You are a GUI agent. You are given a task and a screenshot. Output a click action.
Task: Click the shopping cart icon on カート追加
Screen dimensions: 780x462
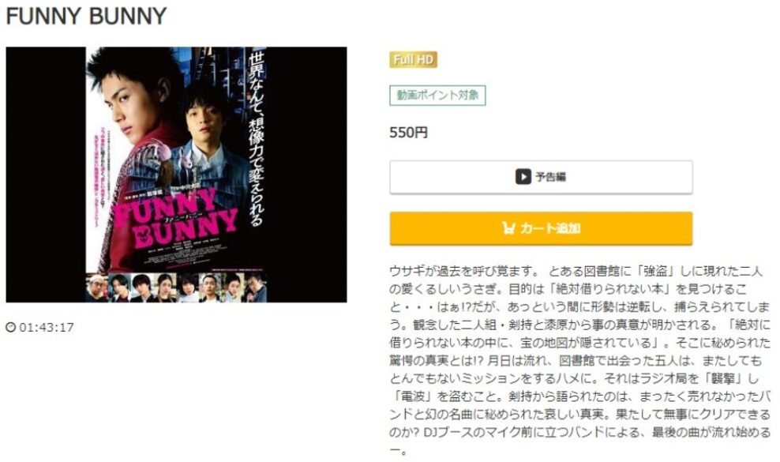508,228
